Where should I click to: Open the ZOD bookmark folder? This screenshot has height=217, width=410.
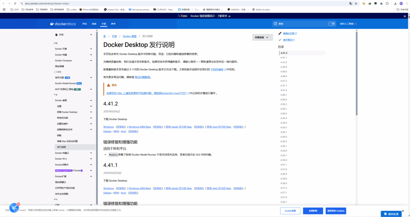coord(15,10)
